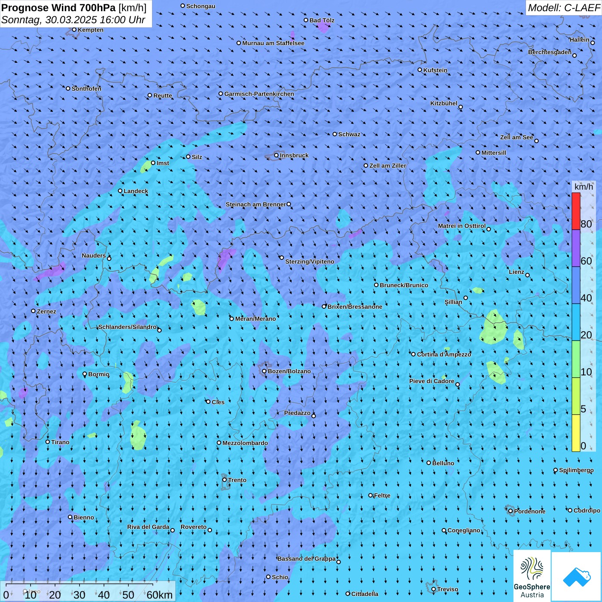Screen dimensions: 602x602
Task: Click the 'Schlanders/Silandro' label
Action: [x=127, y=327]
